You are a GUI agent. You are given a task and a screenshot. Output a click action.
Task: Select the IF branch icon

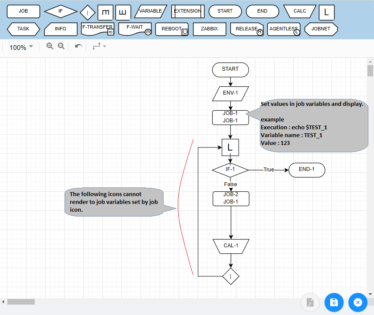(x=60, y=11)
